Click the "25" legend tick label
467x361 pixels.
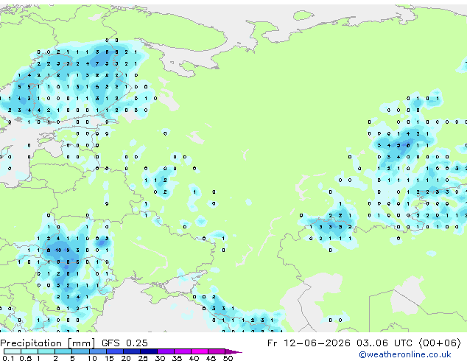pyautogui.click(x=143, y=358)
